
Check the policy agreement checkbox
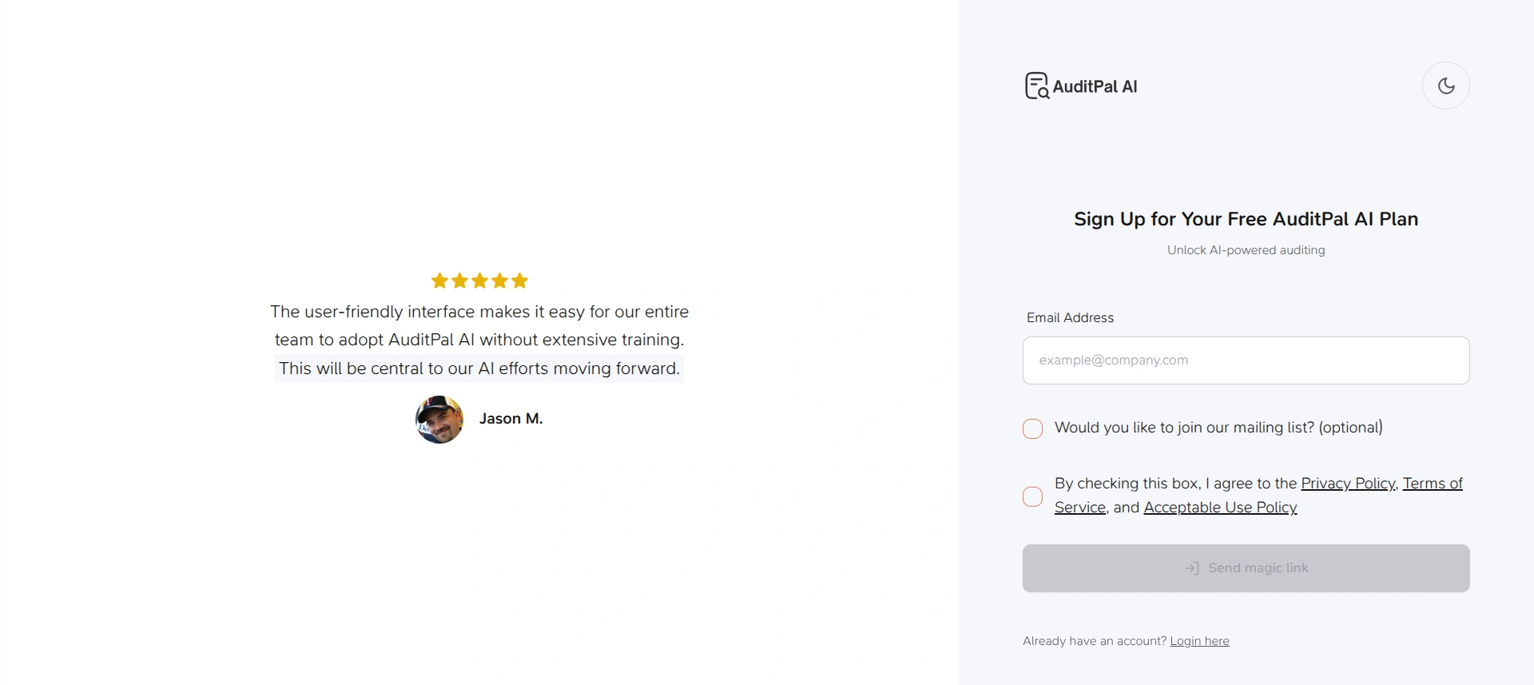(x=1032, y=496)
